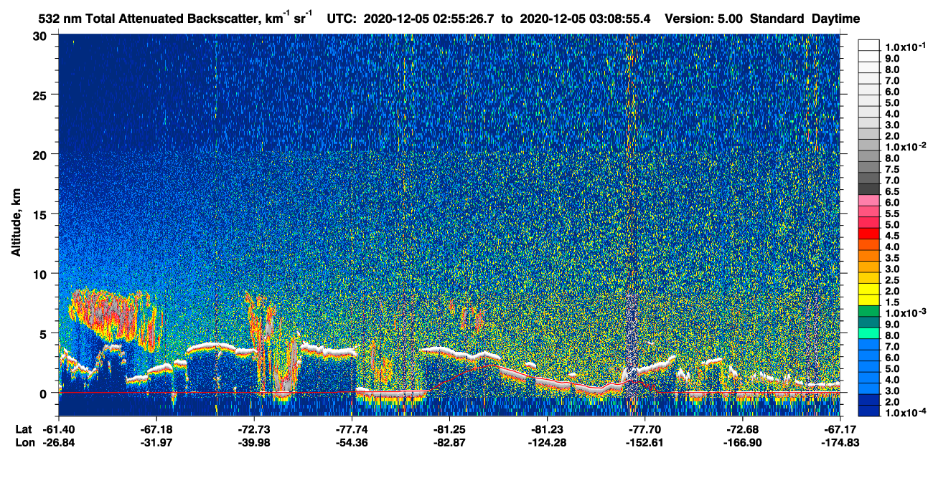The image size is (933, 478).
Task: Click the colorbar label 2.5
Action: click(x=893, y=282)
